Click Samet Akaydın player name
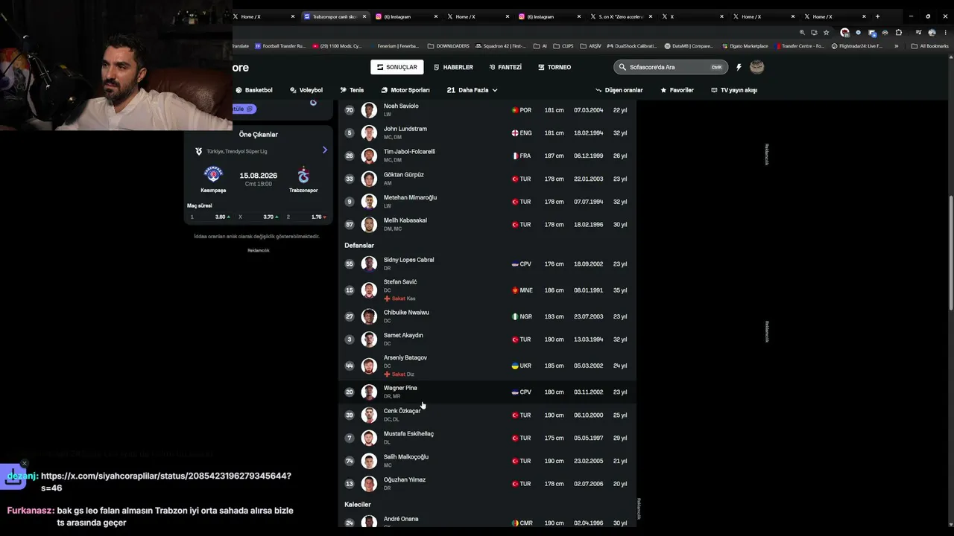Image resolution: width=954 pixels, height=536 pixels. tap(403, 335)
